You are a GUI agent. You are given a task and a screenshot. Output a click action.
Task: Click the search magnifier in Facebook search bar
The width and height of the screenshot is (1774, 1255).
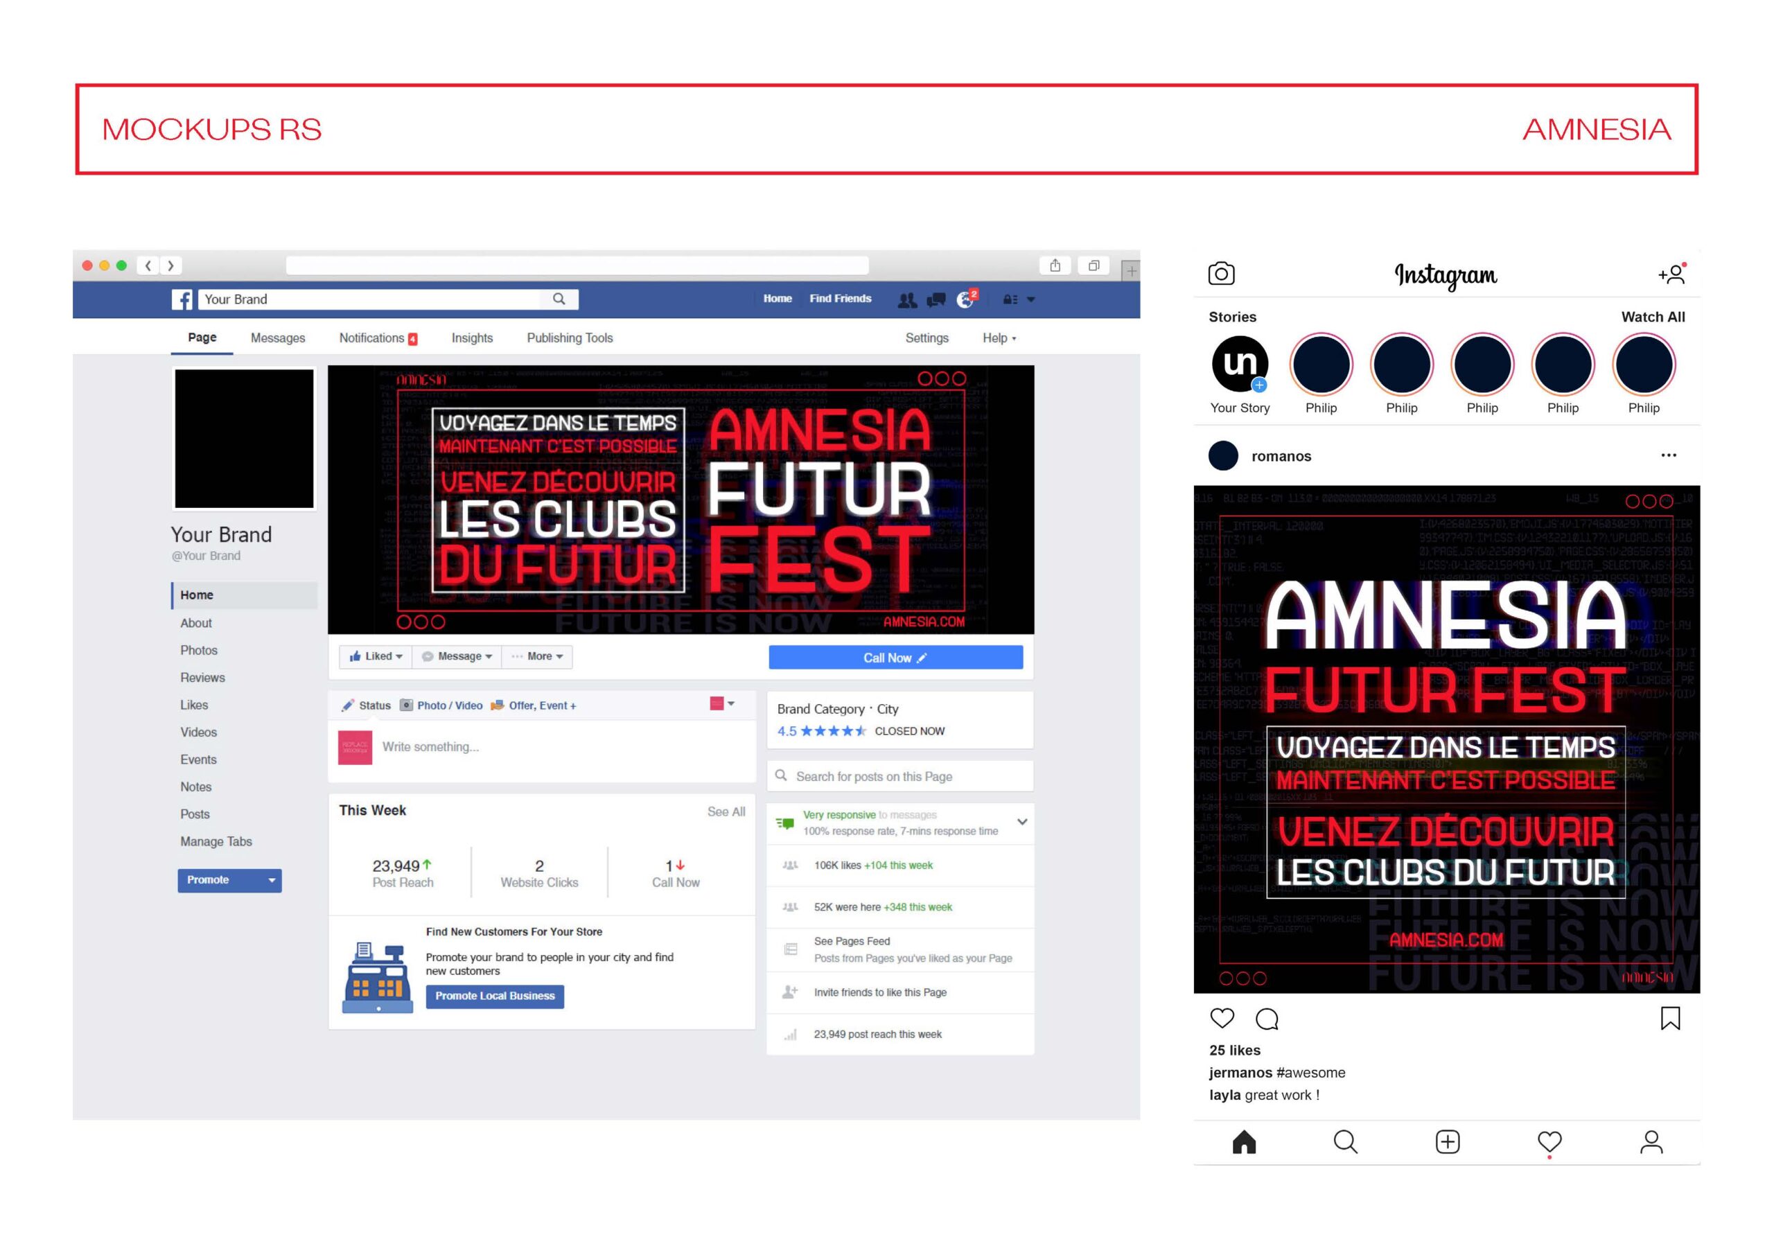(559, 299)
